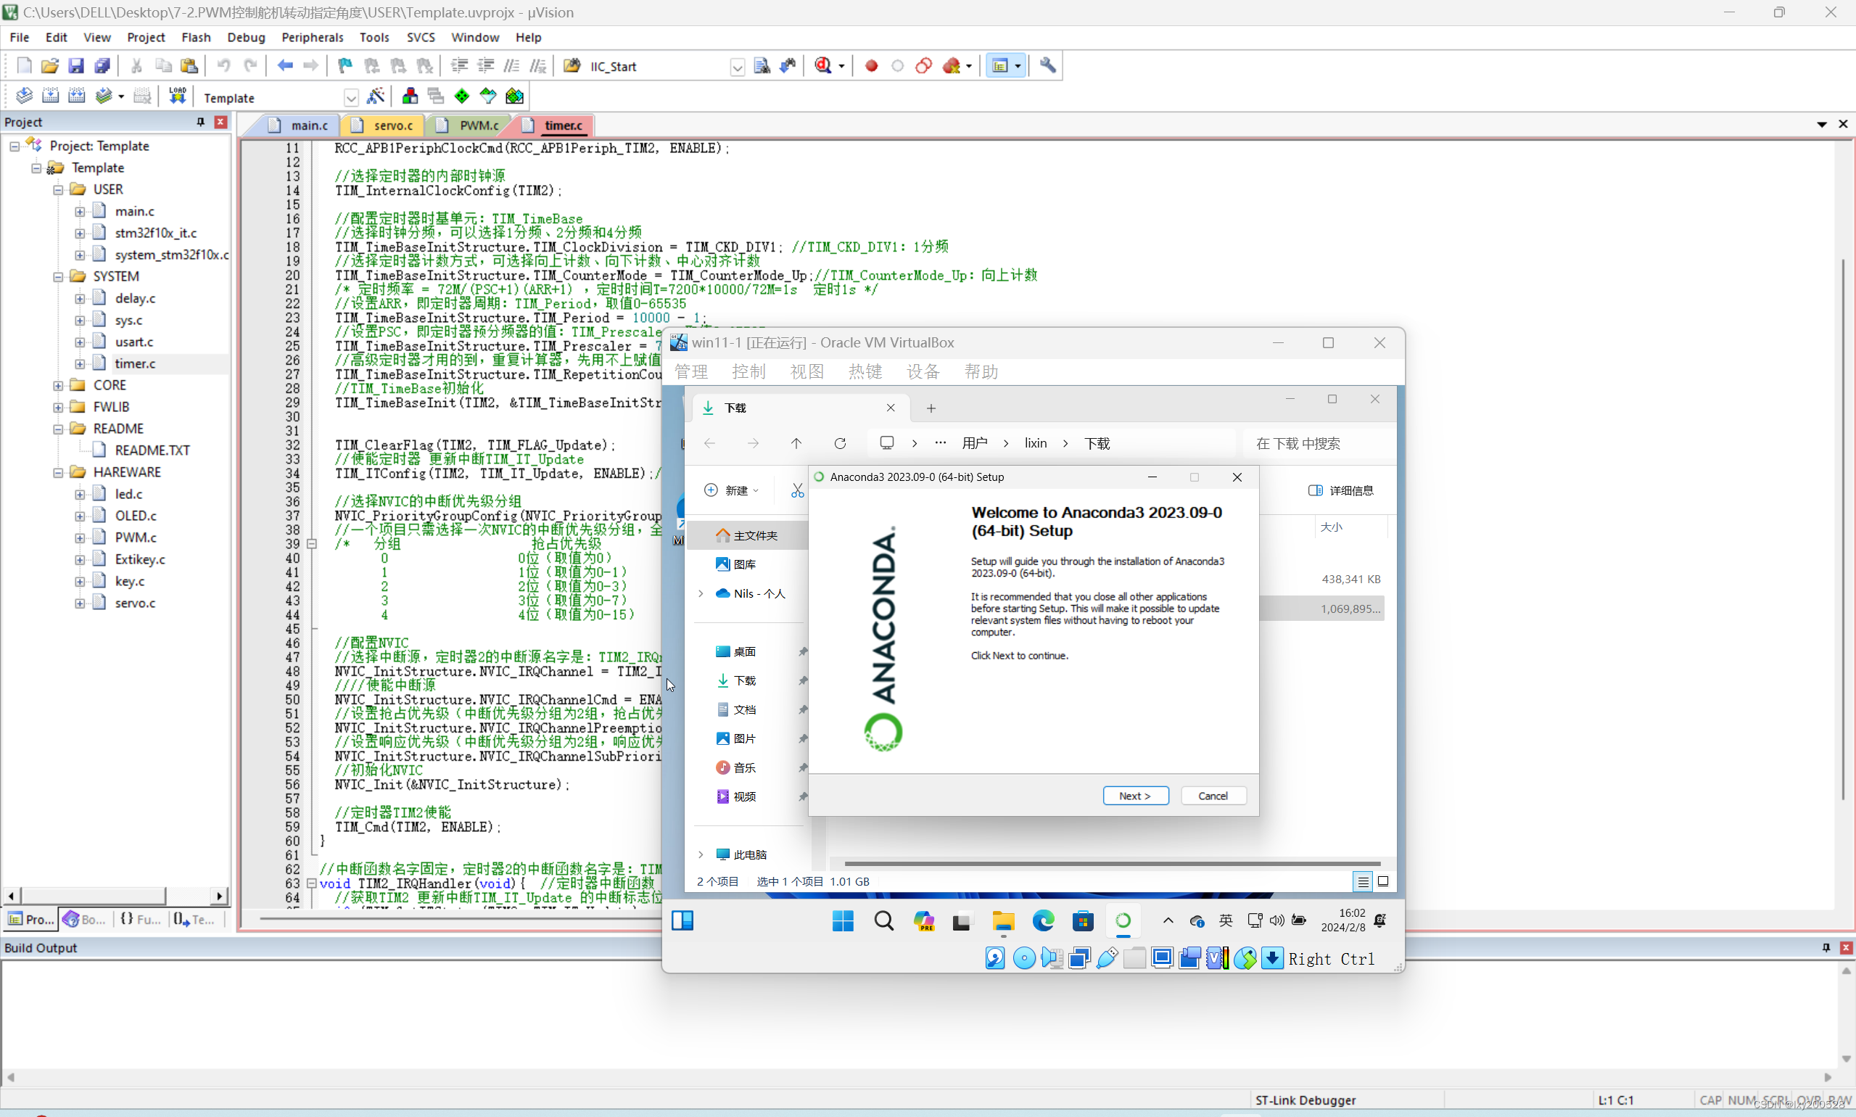Switch to the main.c tab
This screenshot has width=1856, height=1117.
click(301, 125)
